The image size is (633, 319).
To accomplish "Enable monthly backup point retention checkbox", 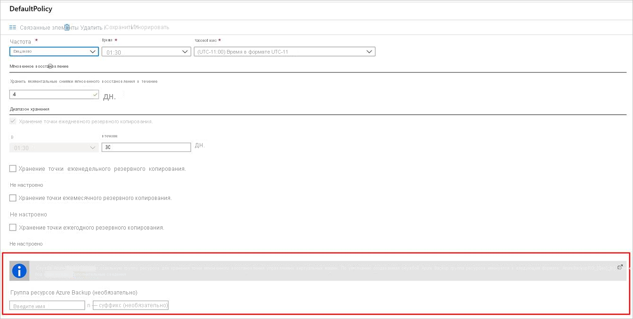I will pos(13,198).
